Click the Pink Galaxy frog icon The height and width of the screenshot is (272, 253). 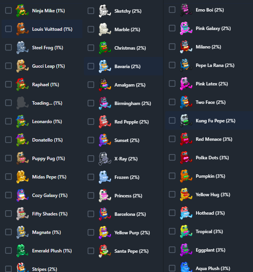pyautogui.click(x=186, y=28)
